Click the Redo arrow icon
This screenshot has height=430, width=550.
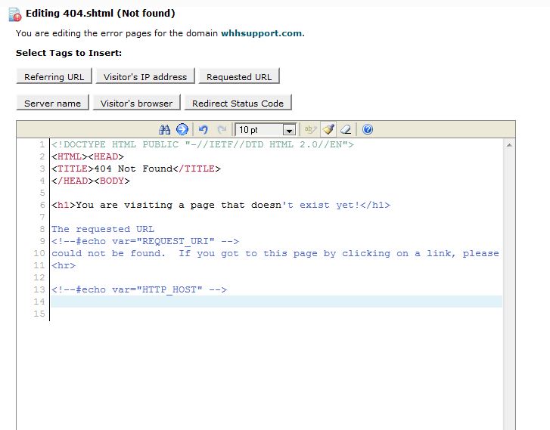(222, 129)
